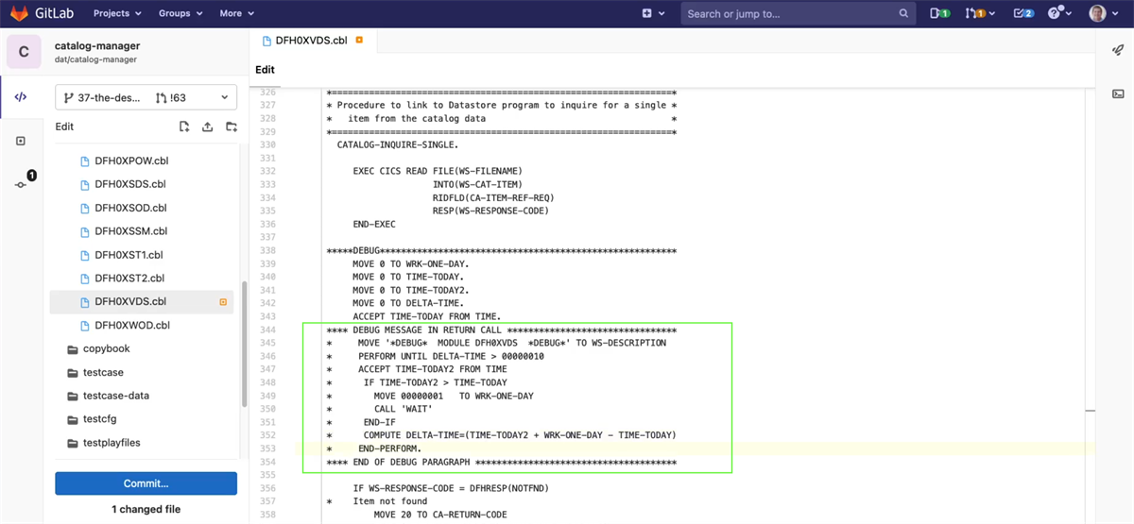Select file DFH0XVDS.cbl in tree

(x=144, y=302)
